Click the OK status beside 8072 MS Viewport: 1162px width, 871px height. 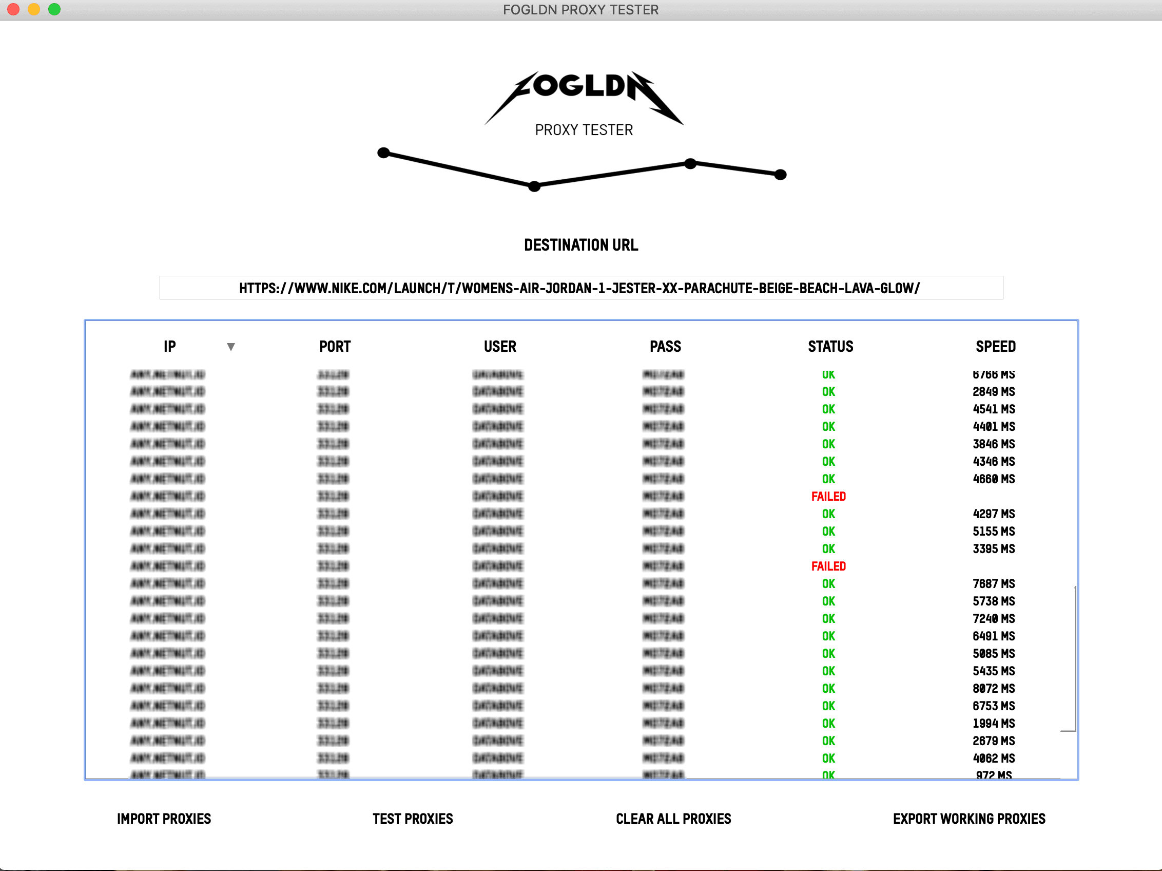pos(828,688)
